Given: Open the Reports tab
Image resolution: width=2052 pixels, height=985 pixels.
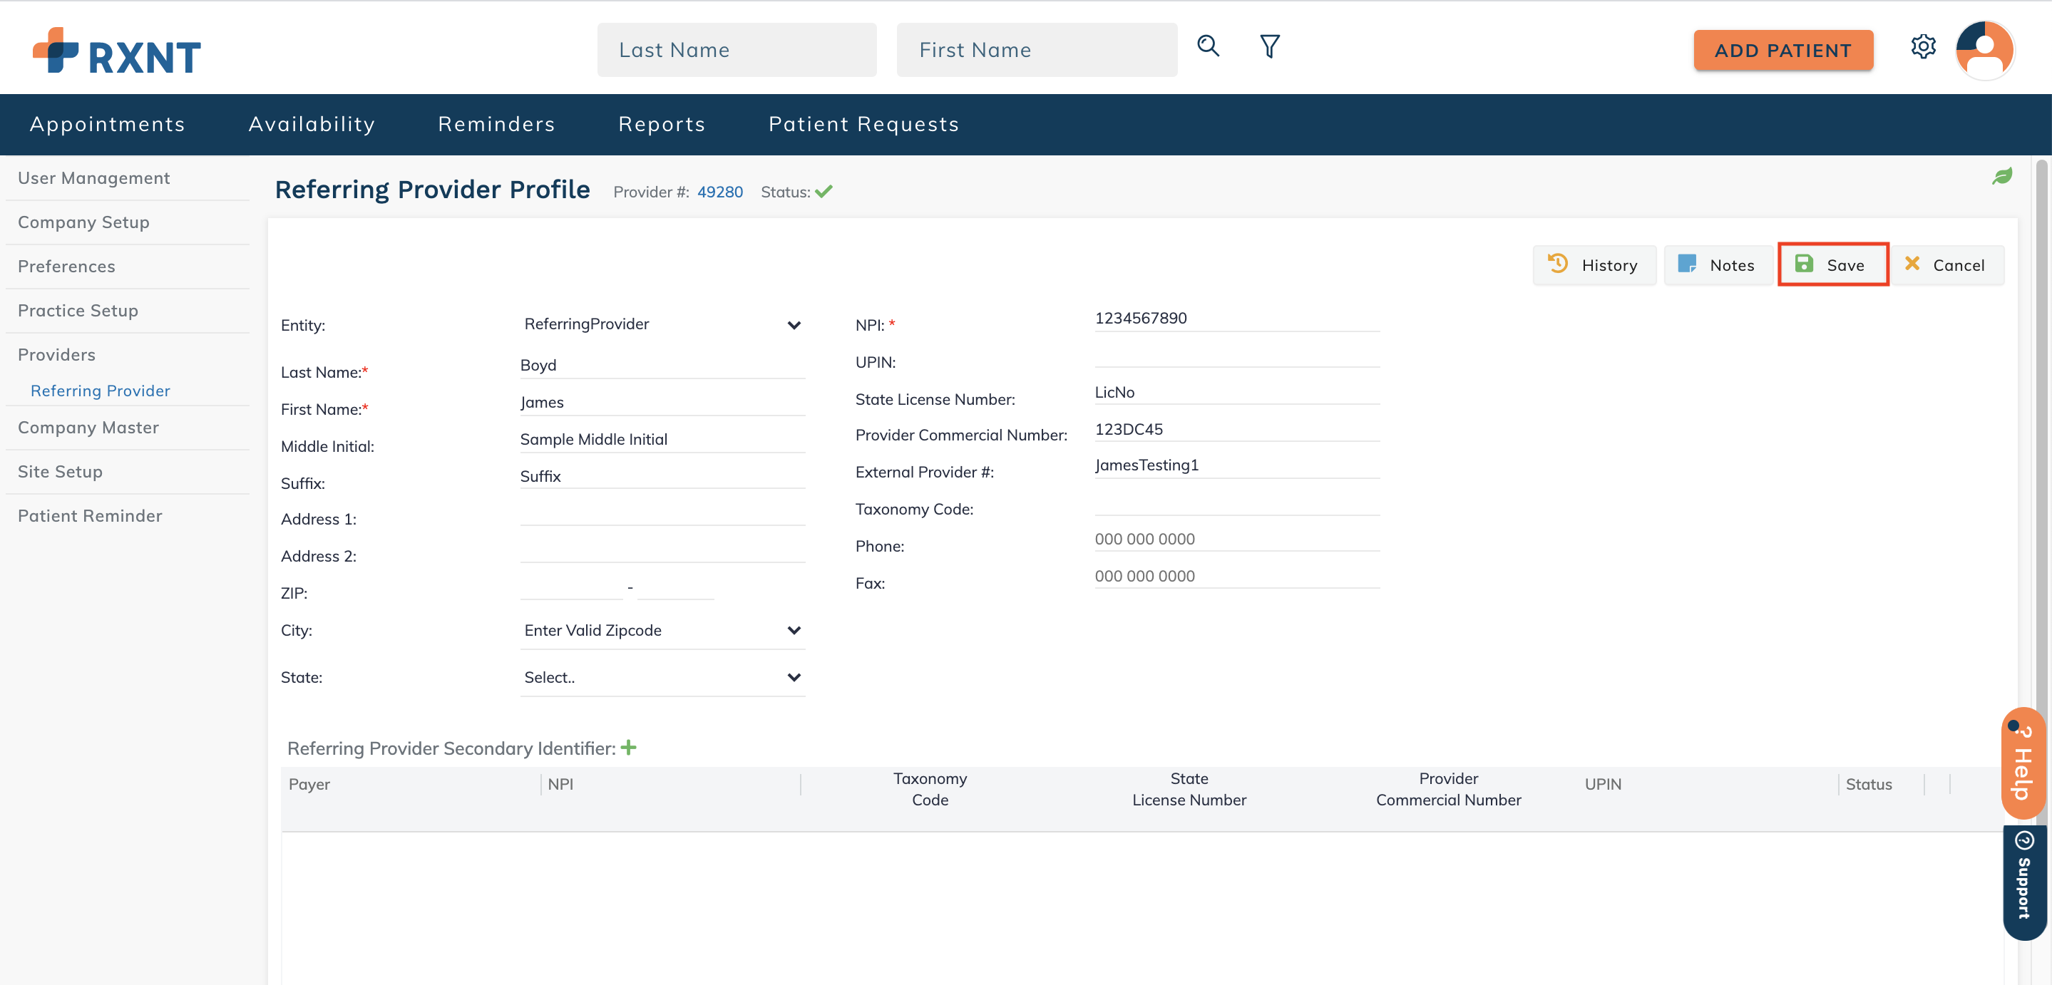Looking at the screenshot, I should 661,124.
